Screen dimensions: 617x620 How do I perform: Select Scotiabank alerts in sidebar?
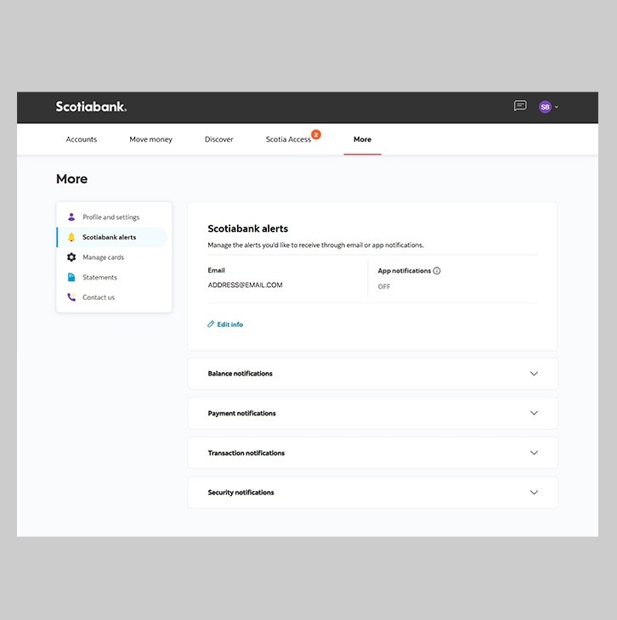[111, 237]
